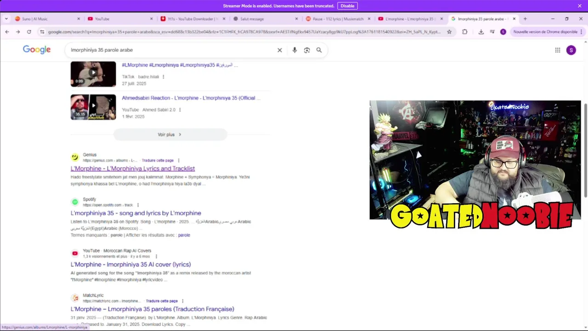Disable Streamer Mode via Disable button
588x331 pixels.
point(347,6)
